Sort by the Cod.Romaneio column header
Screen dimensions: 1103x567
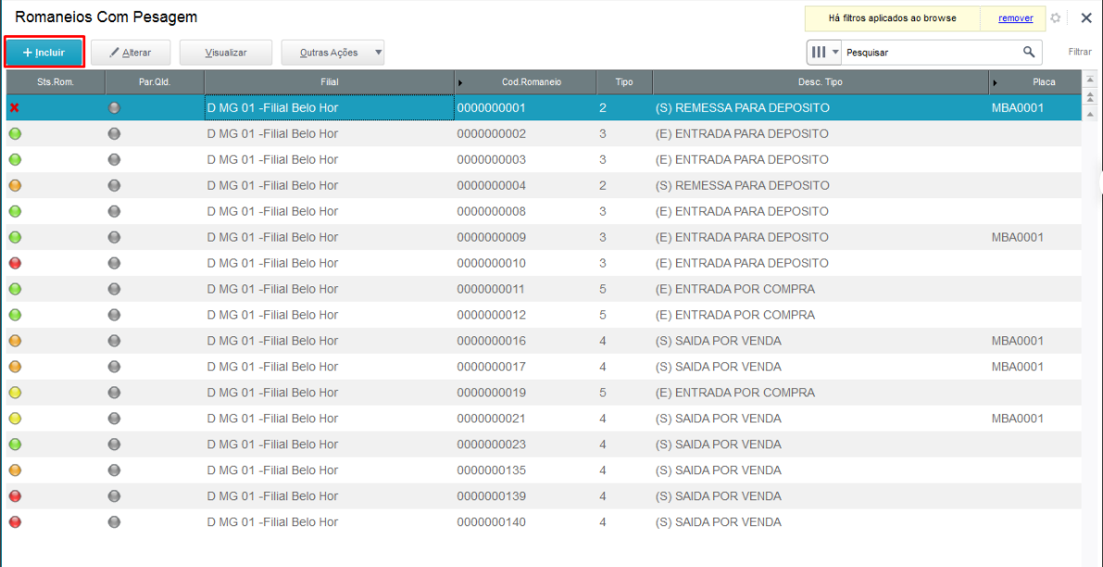tap(525, 82)
